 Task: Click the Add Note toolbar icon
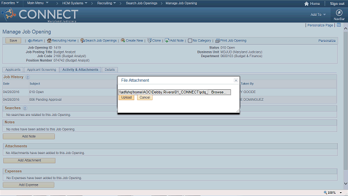(167, 40)
